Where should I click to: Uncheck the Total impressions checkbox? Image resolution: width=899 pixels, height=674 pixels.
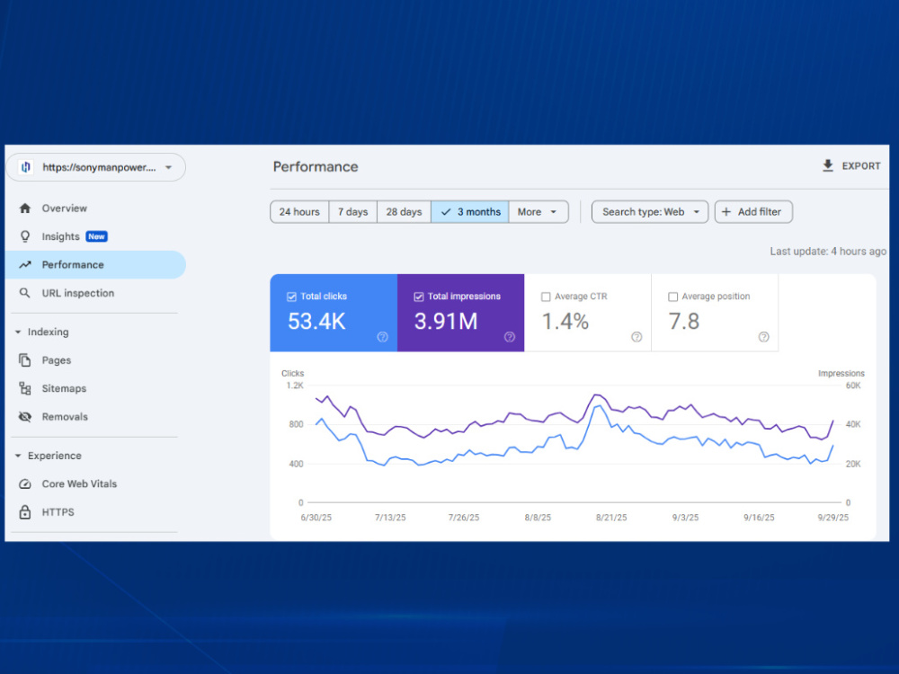point(419,297)
